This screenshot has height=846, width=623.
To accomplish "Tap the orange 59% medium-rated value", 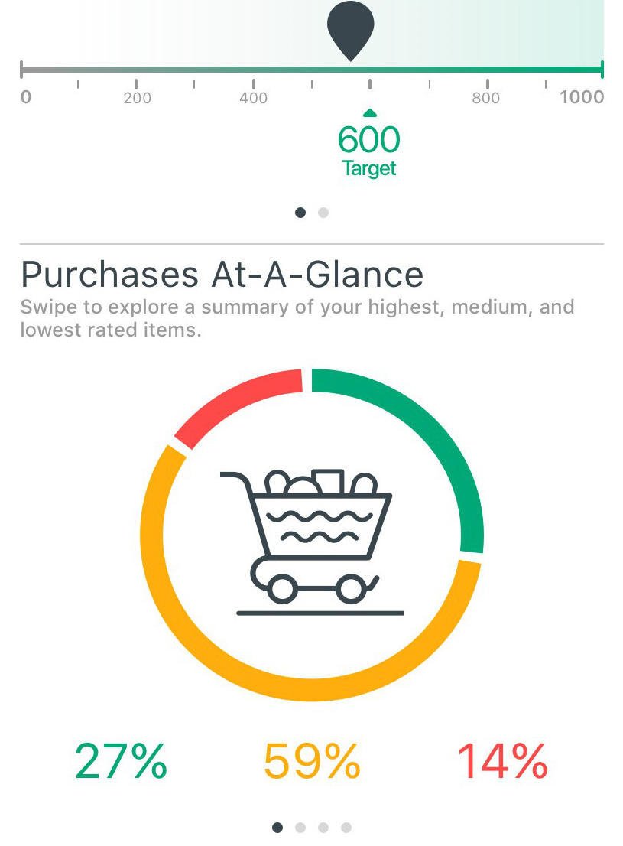I will point(311,761).
